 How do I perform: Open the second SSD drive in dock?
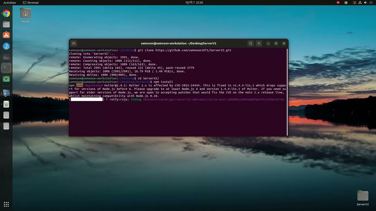tap(6, 126)
